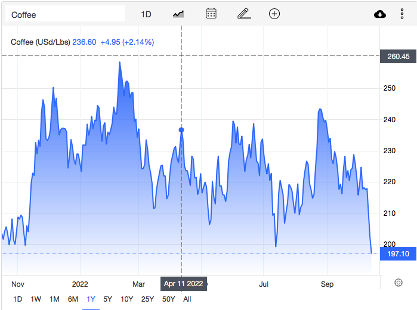Click the Apr 11 2022 date label

pyautogui.click(x=184, y=284)
